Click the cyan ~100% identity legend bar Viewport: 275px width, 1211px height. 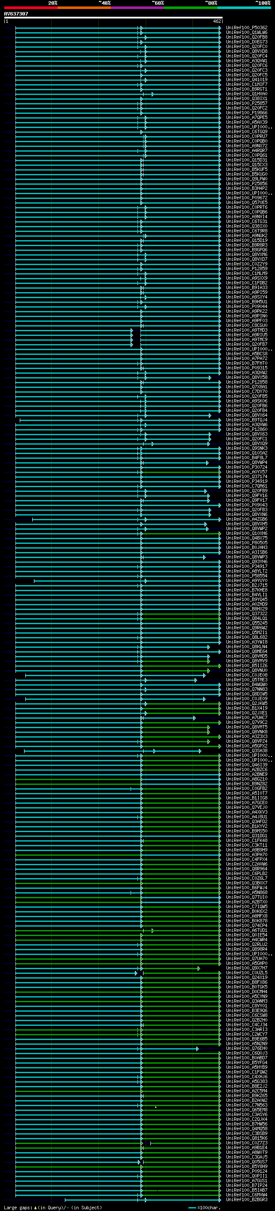click(244, 8)
